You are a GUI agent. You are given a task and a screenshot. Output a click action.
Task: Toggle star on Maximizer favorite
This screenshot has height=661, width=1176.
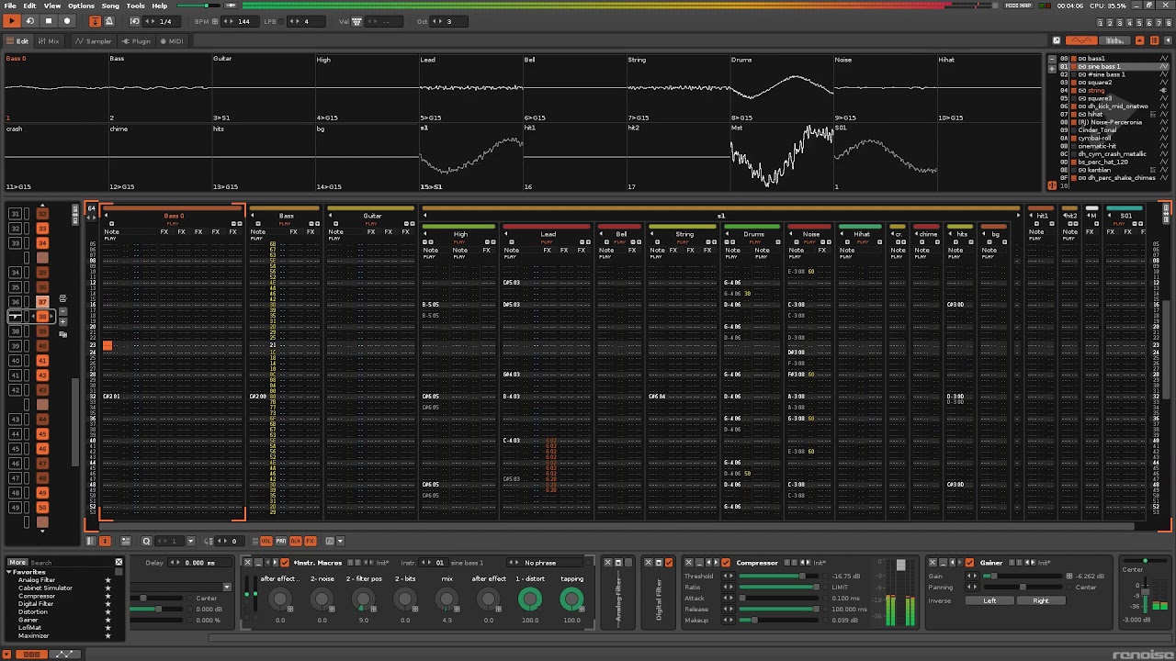[107, 635]
